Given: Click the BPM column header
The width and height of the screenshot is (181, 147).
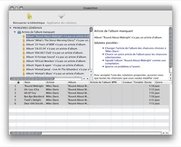Looking at the screenshot, I should tap(117, 82).
